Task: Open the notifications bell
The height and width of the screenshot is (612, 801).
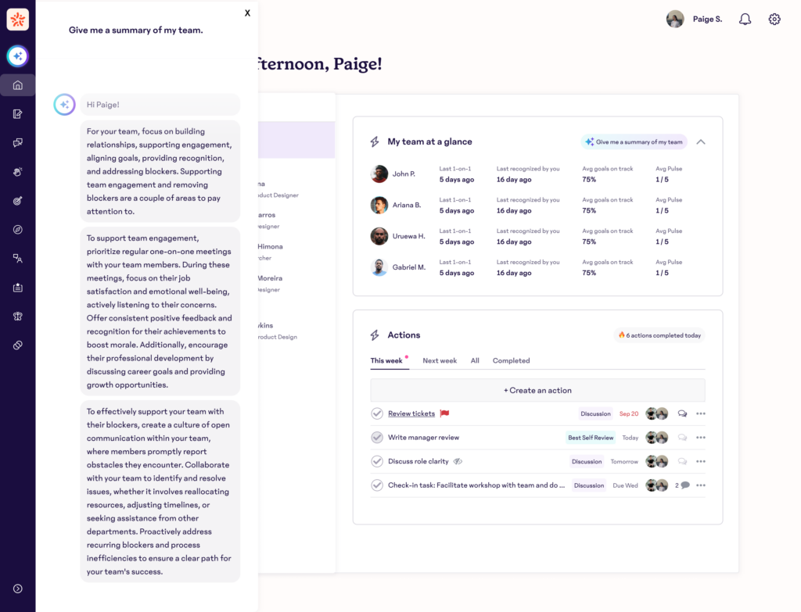Action: [745, 20]
